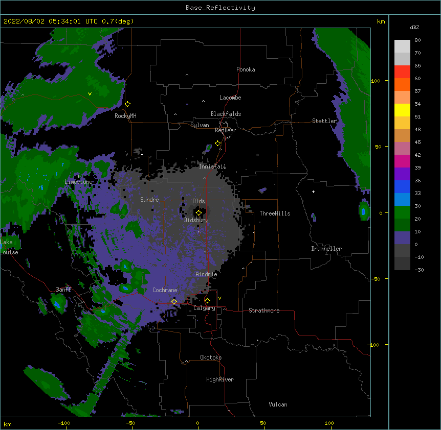The image size is (441, 430).
Task: Click the Banff label
Action: pyautogui.click(x=63, y=290)
